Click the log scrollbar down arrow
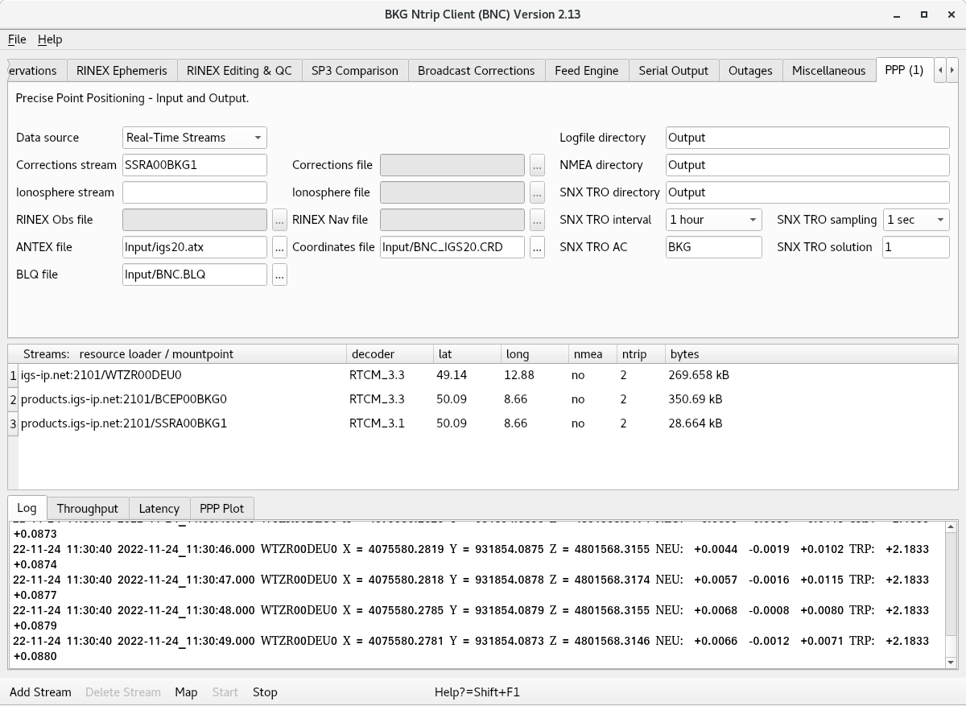This screenshot has width=966, height=706. tap(951, 662)
